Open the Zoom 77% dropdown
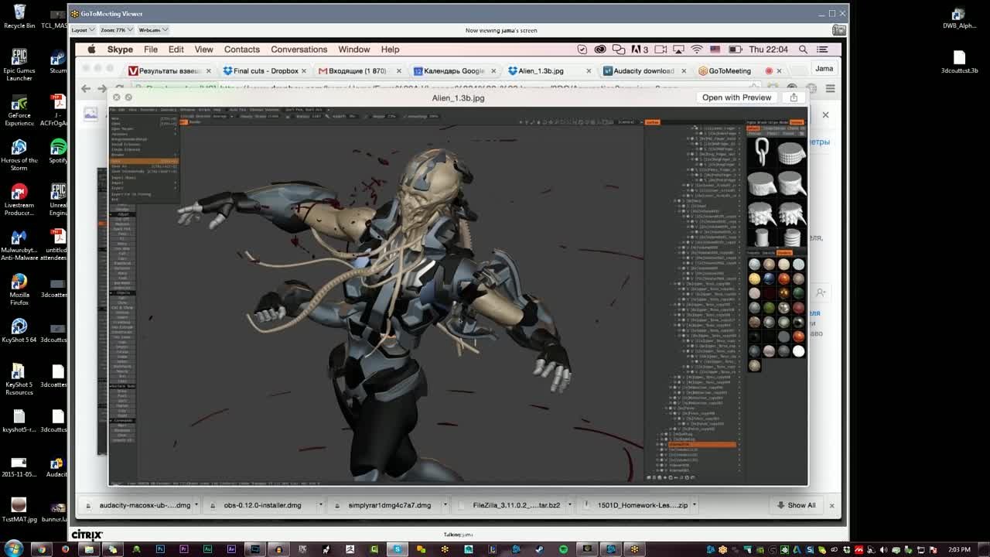 (116, 30)
